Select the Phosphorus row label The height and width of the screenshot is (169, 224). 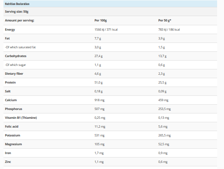click(x=13, y=109)
